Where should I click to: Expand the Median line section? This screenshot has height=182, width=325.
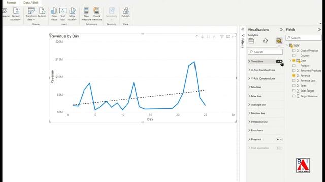click(x=249, y=113)
